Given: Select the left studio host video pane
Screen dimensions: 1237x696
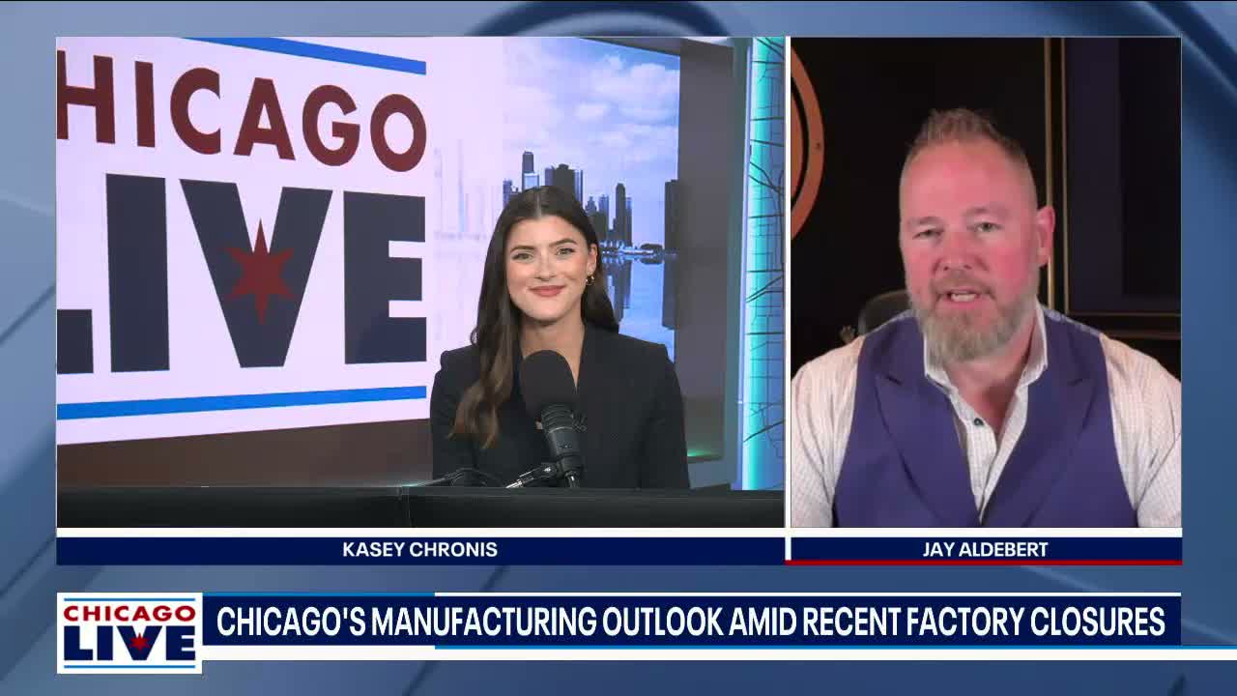Looking at the screenshot, I should tap(420, 282).
